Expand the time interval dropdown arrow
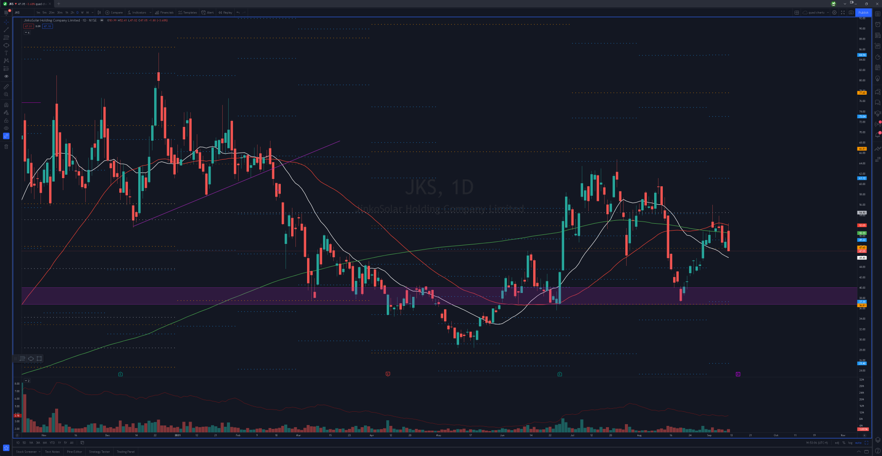Viewport: 882px width, 456px height. [93, 12]
